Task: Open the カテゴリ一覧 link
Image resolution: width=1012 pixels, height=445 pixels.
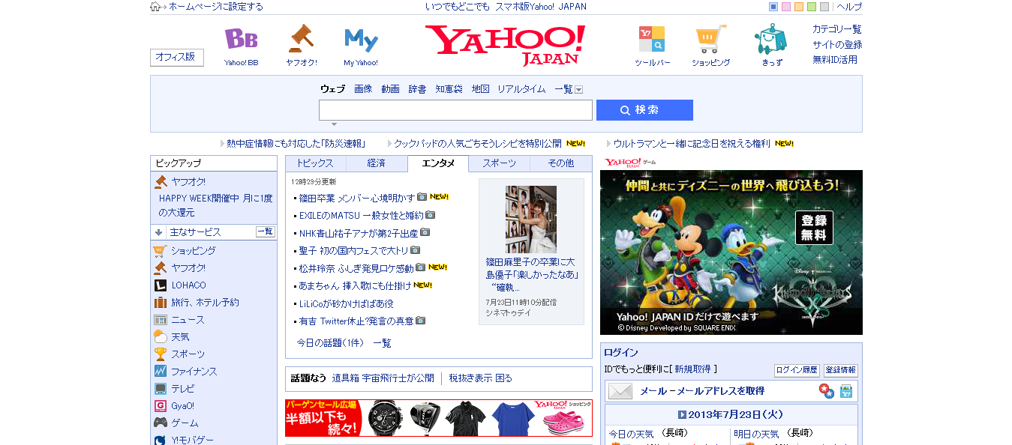Action: (837, 29)
